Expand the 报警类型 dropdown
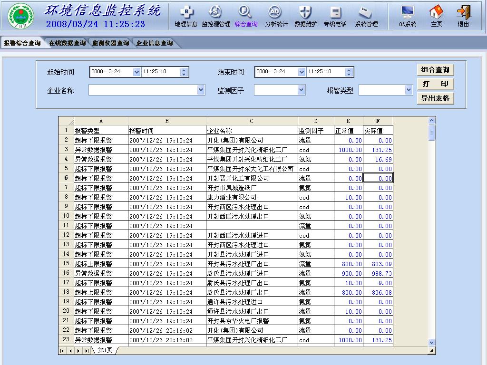The height and width of the screenshot is (365, 487). (409, 90)
